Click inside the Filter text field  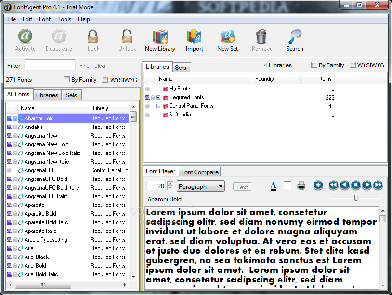click(x=50, y=65)
